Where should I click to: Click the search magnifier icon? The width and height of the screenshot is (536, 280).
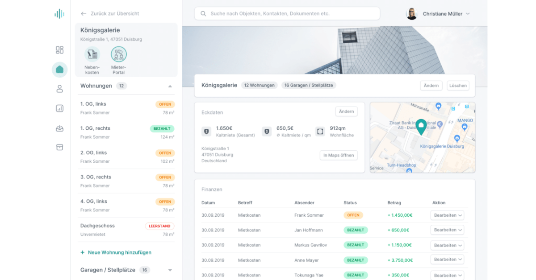tap(204, 14)
